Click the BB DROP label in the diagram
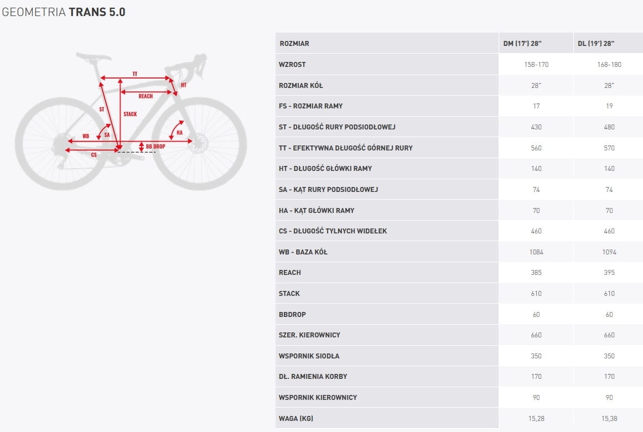This screenshot has width=643, height=432. [x=155, y=147]
